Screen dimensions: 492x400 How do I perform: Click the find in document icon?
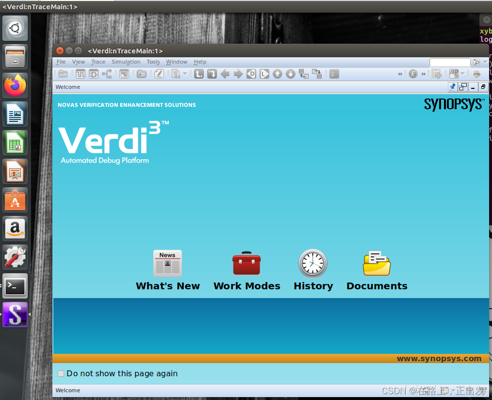[x=176, y=74]
